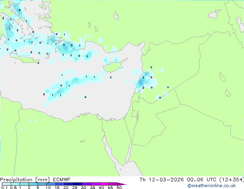Pick the legend swatch between 1 and 2
The width and height of the screenshot is (244, 189).
pyautogui.click(x=24, y=184)
